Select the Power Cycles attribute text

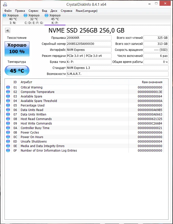pyautogui.click(x=30, y=133)
